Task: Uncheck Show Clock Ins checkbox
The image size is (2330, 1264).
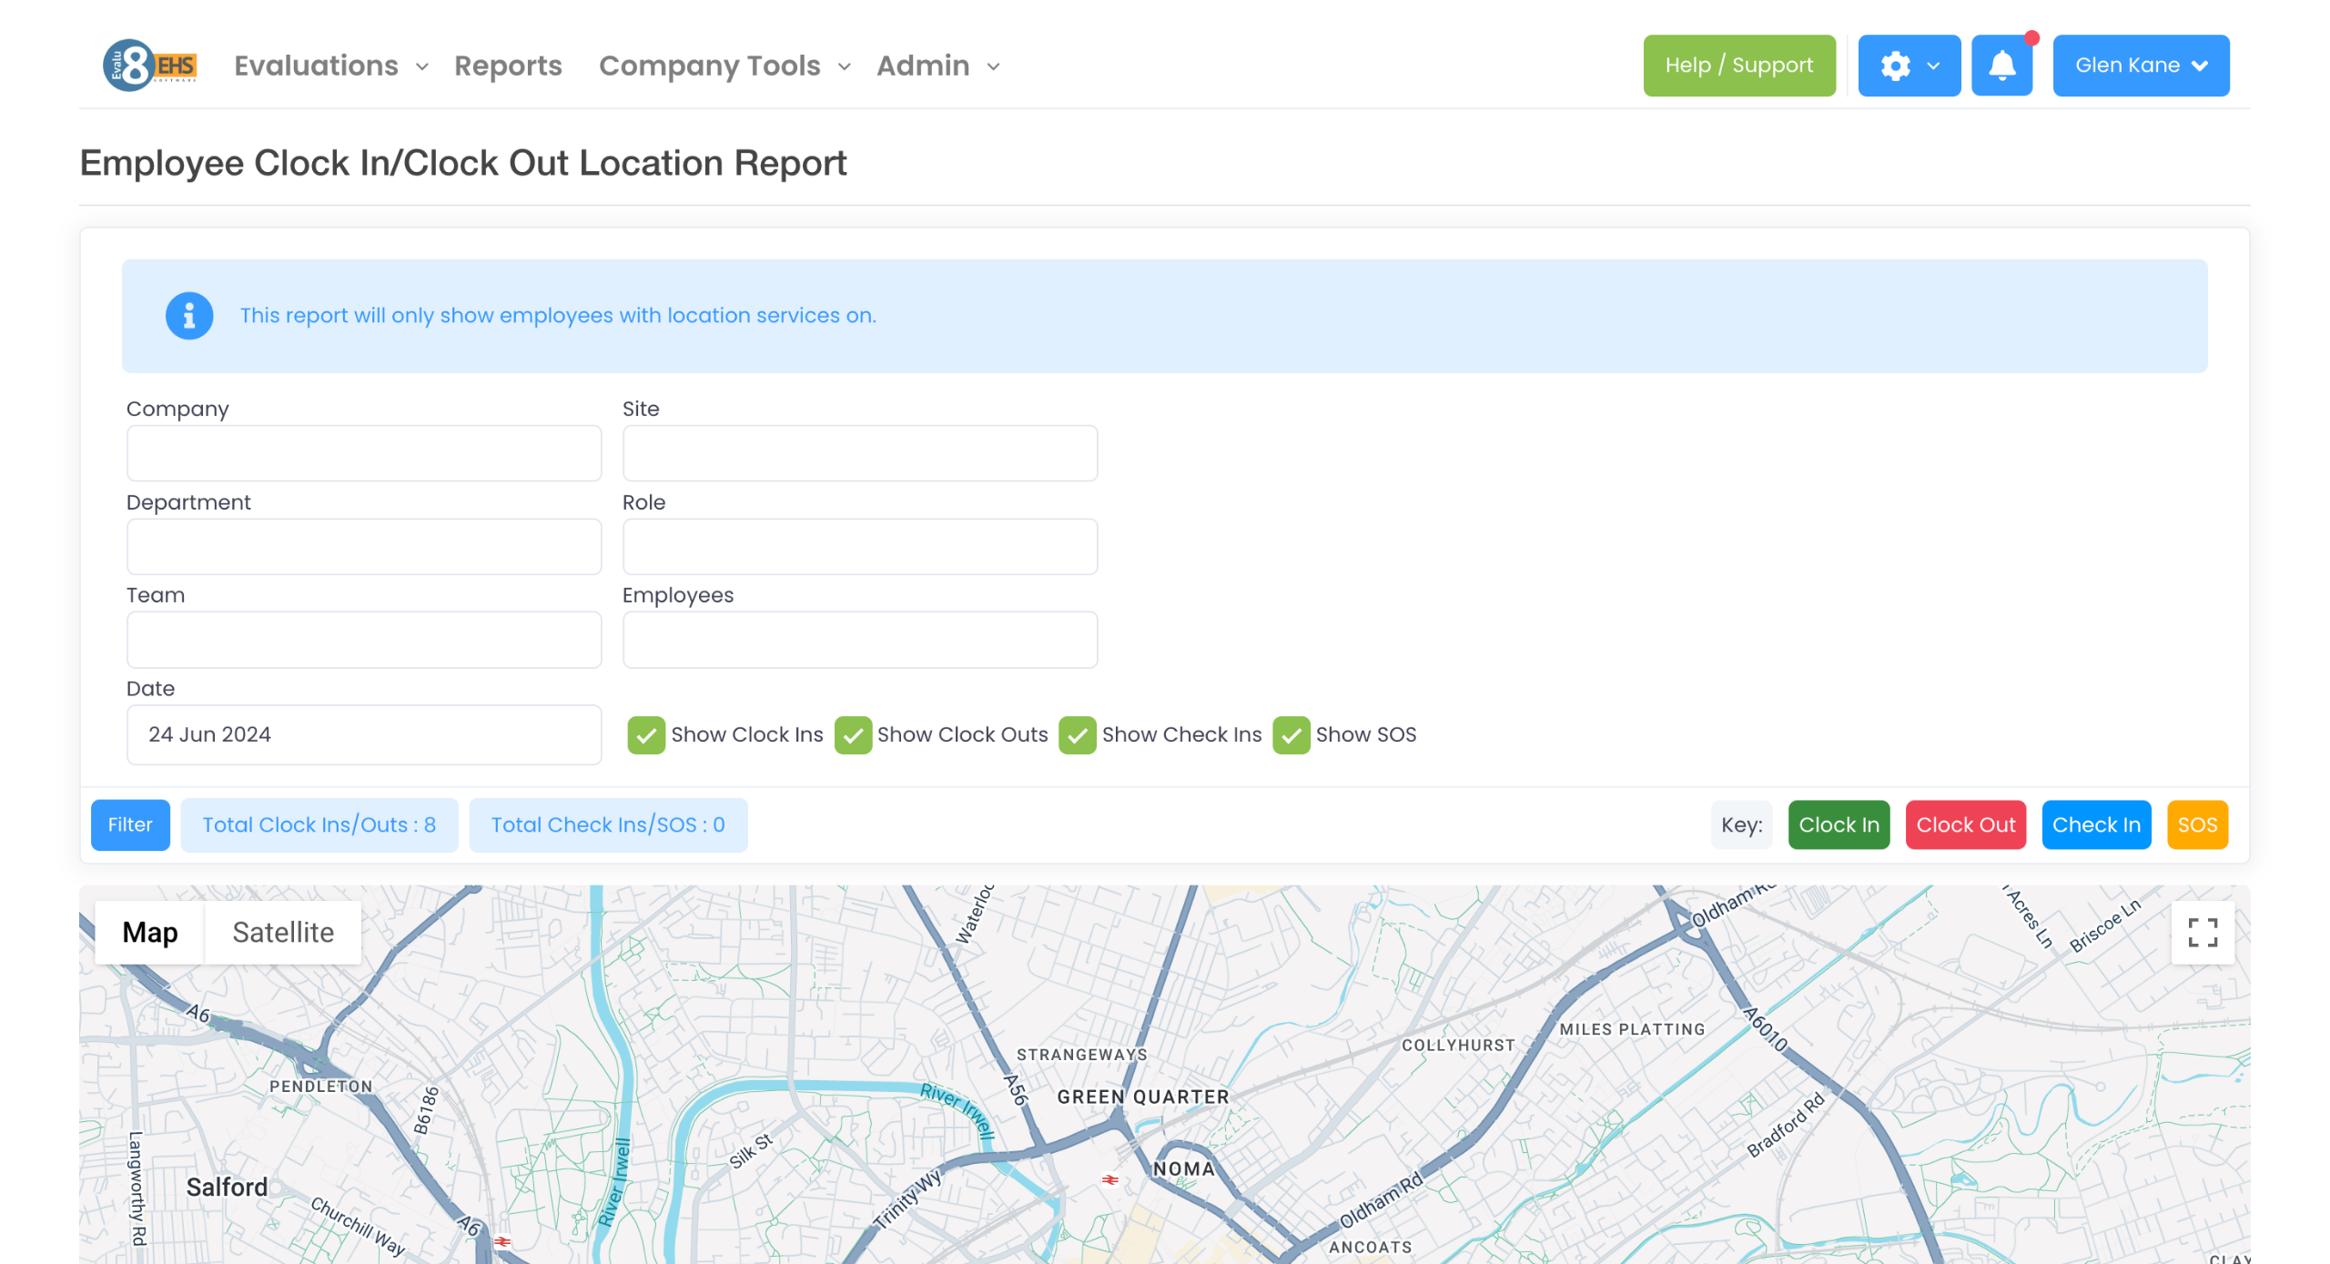Action: coord(646,735)
